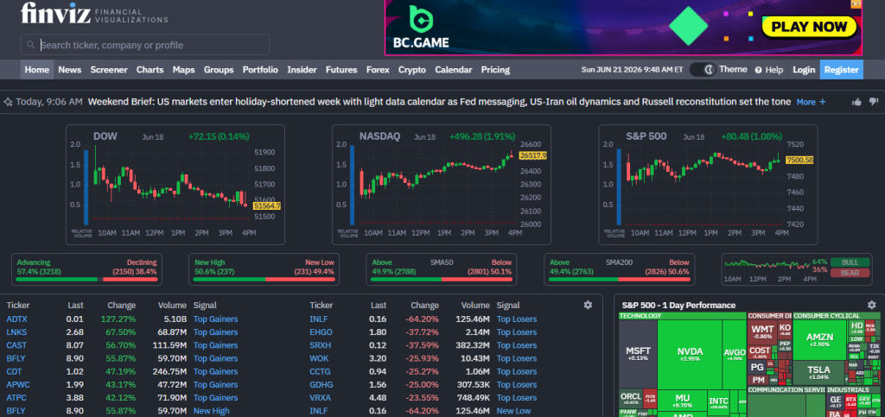Click the Register button

pyautogui.click(x=842, y=70)
